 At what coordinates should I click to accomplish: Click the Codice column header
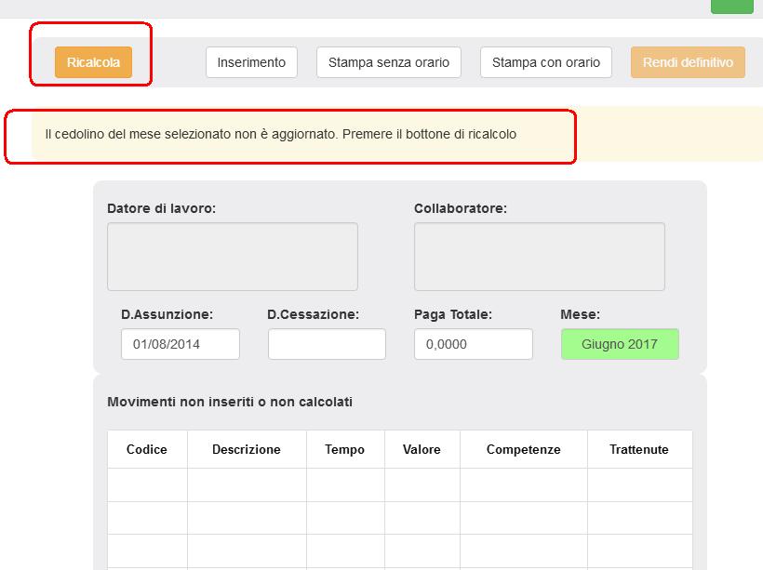(x=146, y=449)
